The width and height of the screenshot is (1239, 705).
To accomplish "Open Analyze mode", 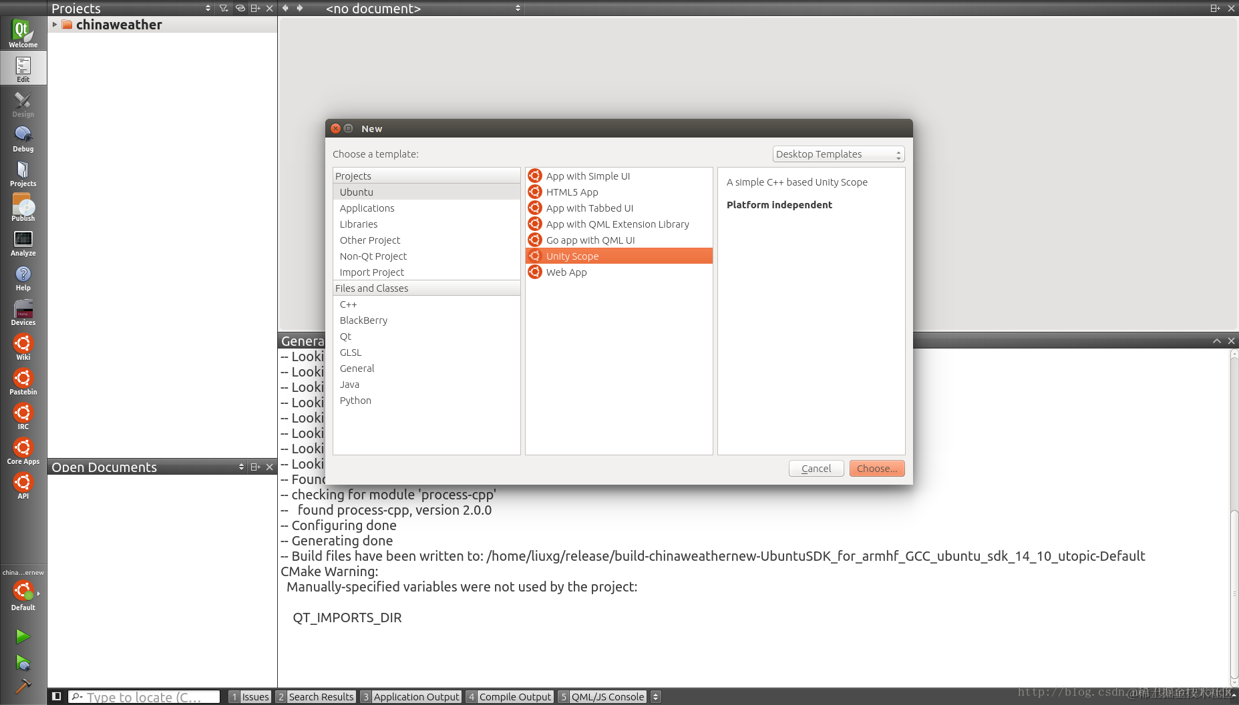I will pyautogui.click(x=23, y=242).
